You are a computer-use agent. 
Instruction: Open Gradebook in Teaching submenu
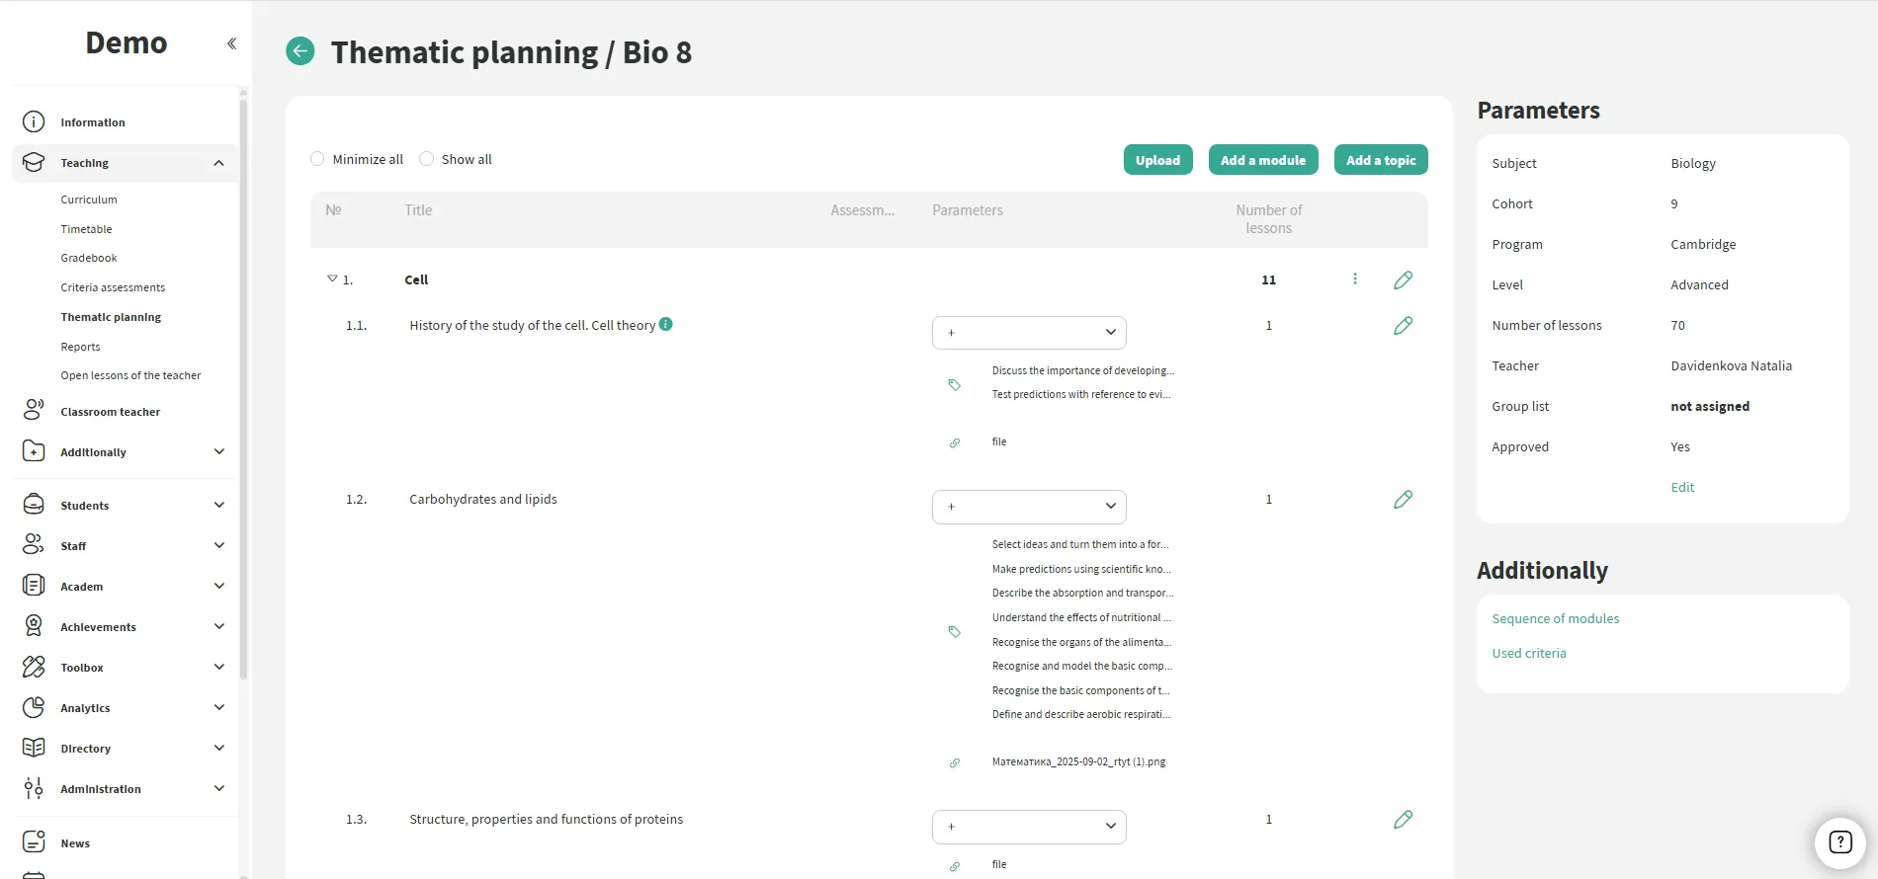point(89,258)
